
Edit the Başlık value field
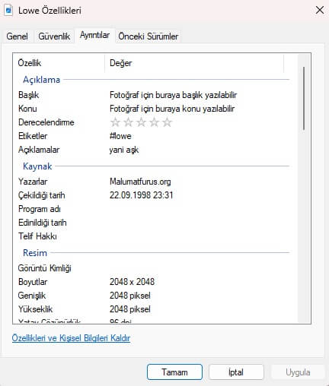click(x=173, y=95)
